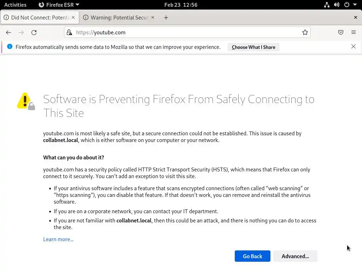Open the network status icon
Image resolution: width=362 pixels, height=272 pixels.
(x=327, y=5)
